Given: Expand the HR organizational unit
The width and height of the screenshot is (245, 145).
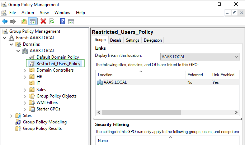Looking at the screenshot, I should (25, 77).
